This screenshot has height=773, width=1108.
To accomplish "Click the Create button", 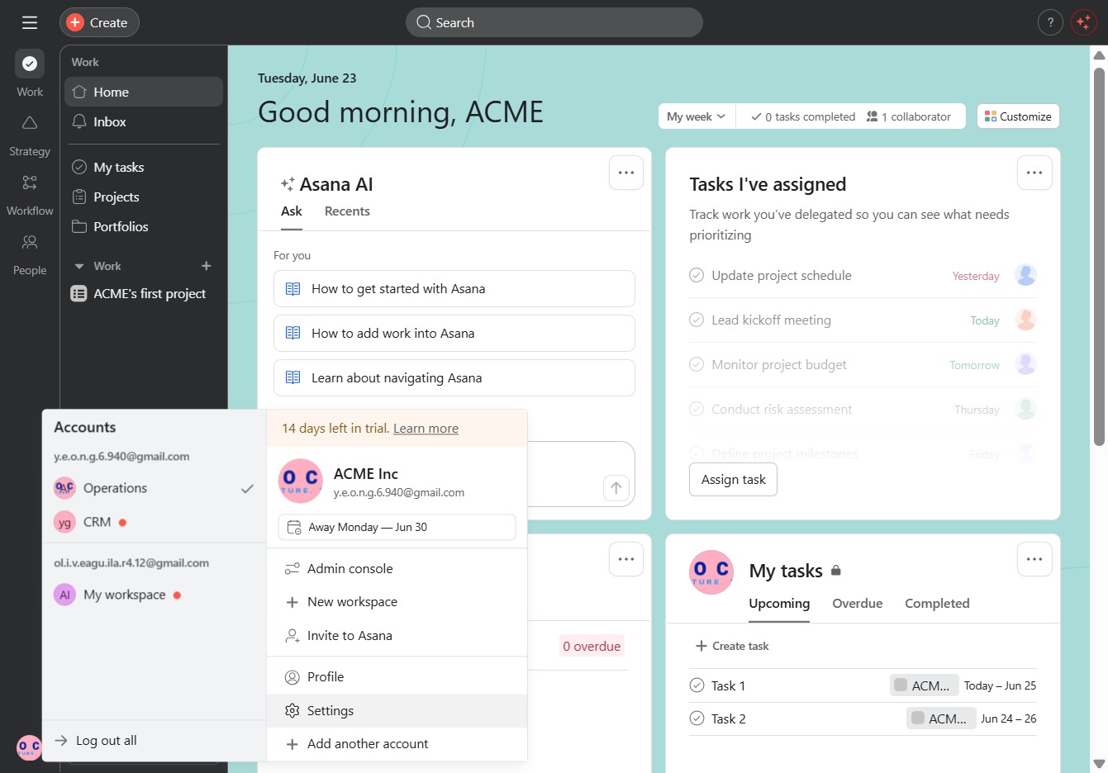I will coord(99,22).
